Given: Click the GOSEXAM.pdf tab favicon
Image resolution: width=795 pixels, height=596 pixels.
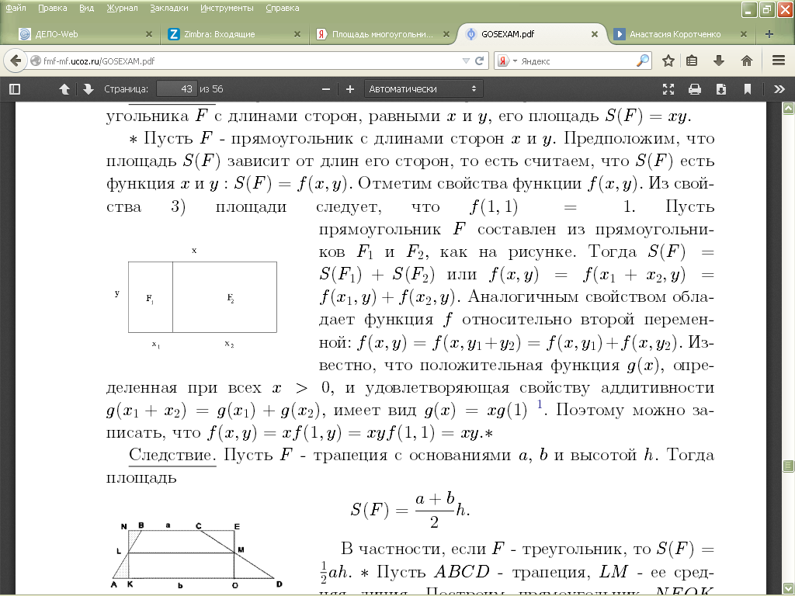Looking at the screenshot, I should click(x=471, y=34).
